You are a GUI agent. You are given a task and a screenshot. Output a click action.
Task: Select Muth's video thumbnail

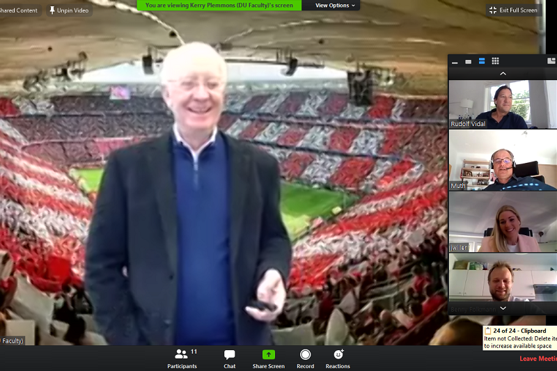pyautogui.click(x=503, y=160)
